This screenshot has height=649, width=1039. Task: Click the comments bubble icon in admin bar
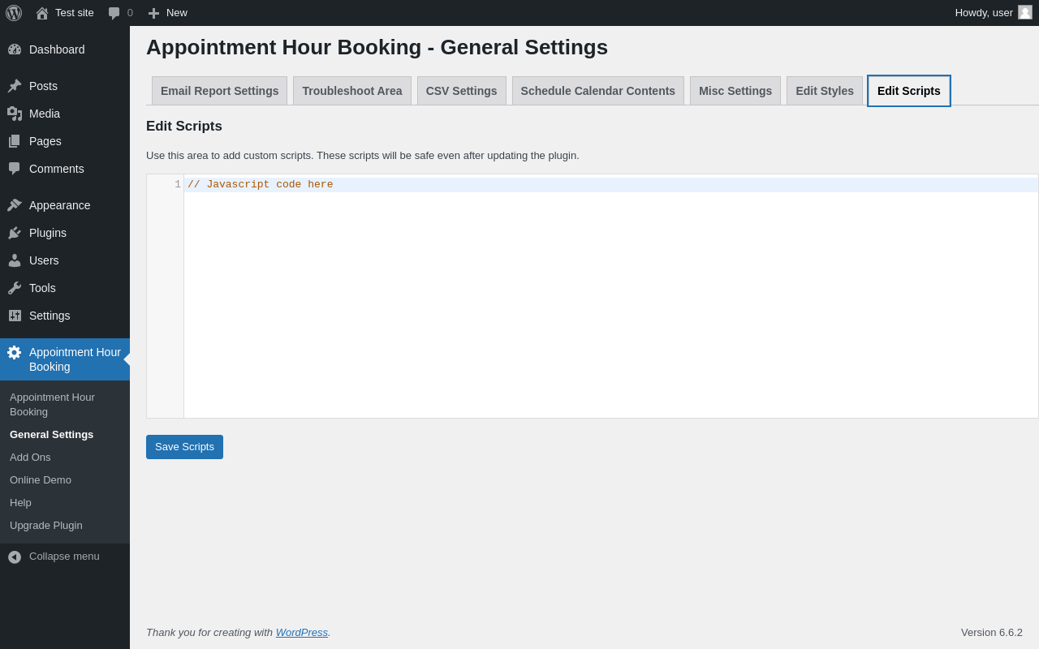coord(114,13)
